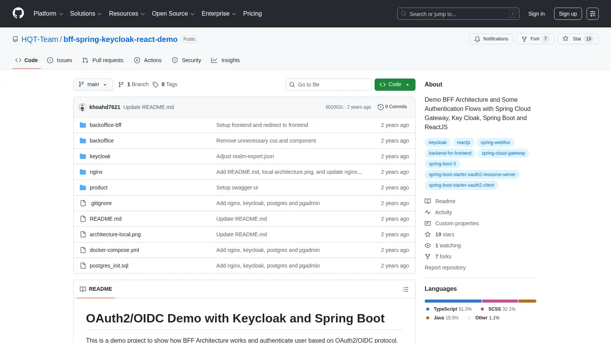
Task: Focus the Go to file input
Action: click(328, 85)
